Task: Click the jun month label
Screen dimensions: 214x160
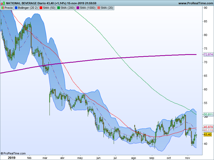Action: coord(98,158)
